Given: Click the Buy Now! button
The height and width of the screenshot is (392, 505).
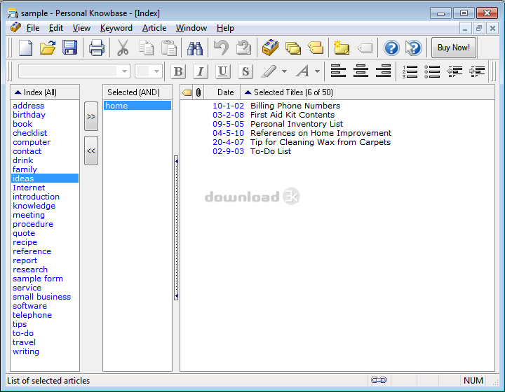Looking at the screenshot, I should coord(453,48).
